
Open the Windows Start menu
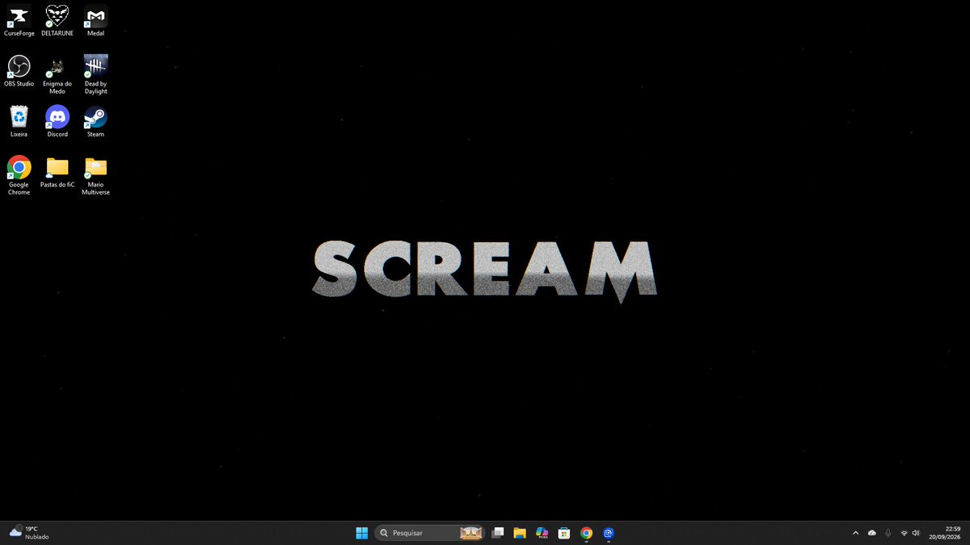click(x=361, y=533)
